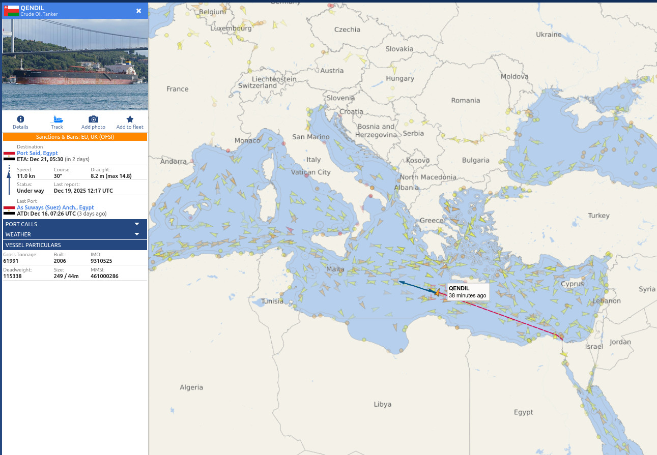
Task: Click the Egypt flag beside Port Said destination
Action: [x=9, y=156]
